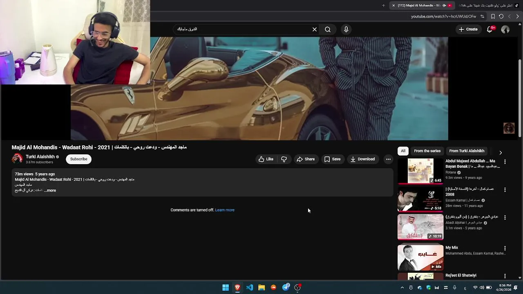Open options for the Abadi Aljohar video

tap(505, 218)
